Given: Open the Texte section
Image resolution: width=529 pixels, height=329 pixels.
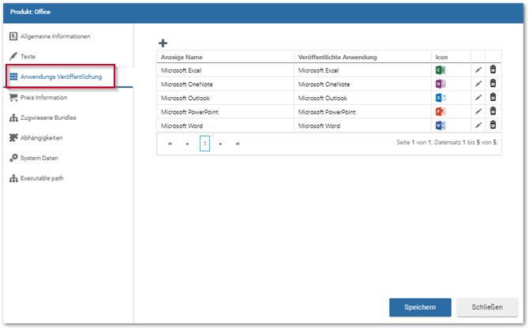Looking at the screenshot, I should [22, 57].
